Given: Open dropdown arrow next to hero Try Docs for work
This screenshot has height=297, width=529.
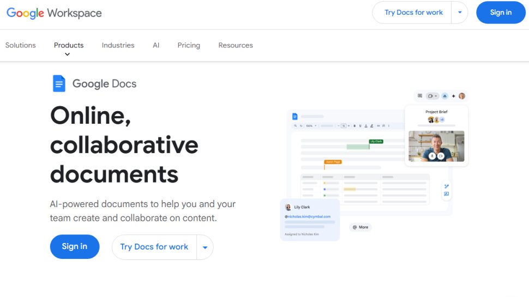Looking at the screenshot, I should [x=205, y=247].
